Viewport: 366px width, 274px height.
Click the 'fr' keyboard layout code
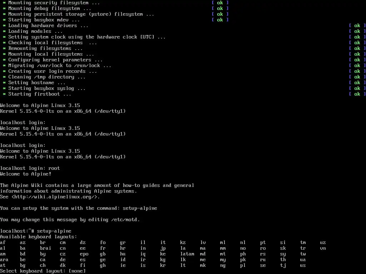[103, 248]
